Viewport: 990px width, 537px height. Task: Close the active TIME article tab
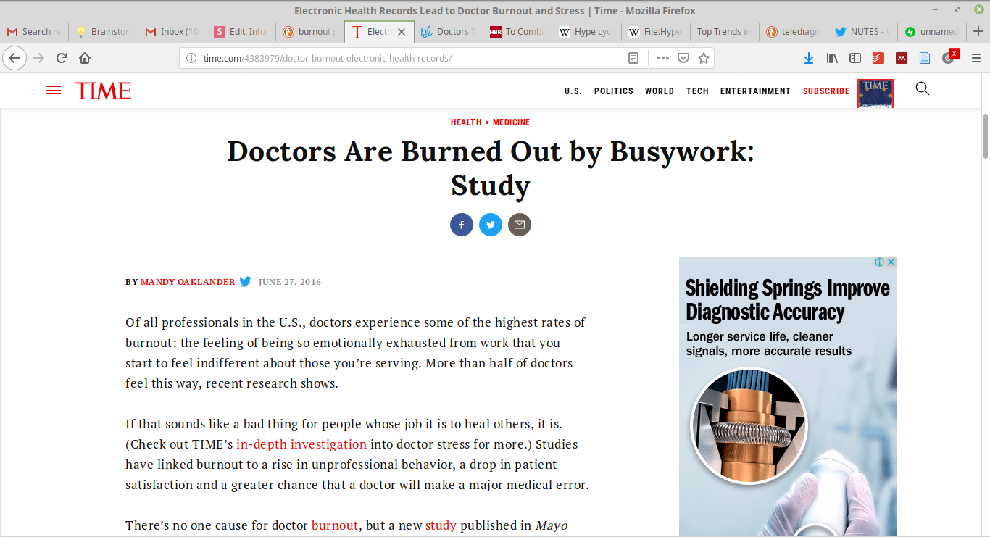pos(402,32)
